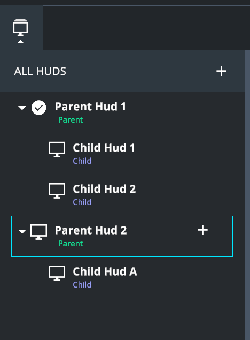
Task: Open the HUDs panel icon at top
Action: (20, 27)
